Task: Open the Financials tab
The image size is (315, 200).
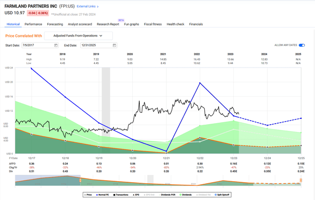Action: tap(196, 24)
